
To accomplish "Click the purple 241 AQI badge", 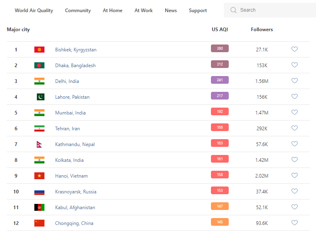I will tap(219, 80).
